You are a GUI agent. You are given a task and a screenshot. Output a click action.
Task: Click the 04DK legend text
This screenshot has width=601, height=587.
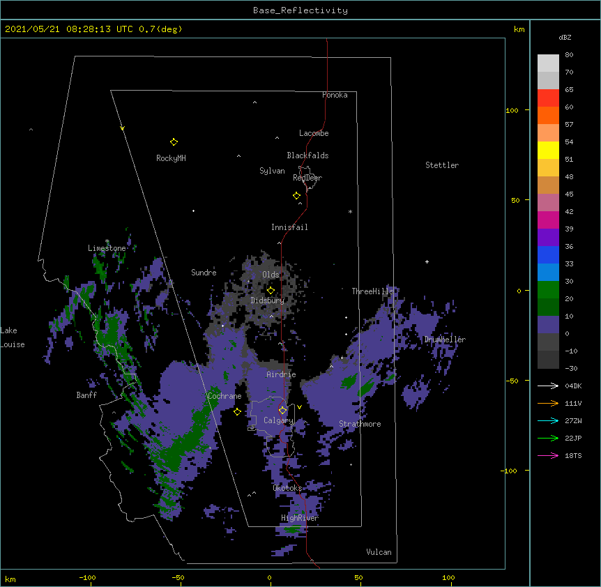573,386
